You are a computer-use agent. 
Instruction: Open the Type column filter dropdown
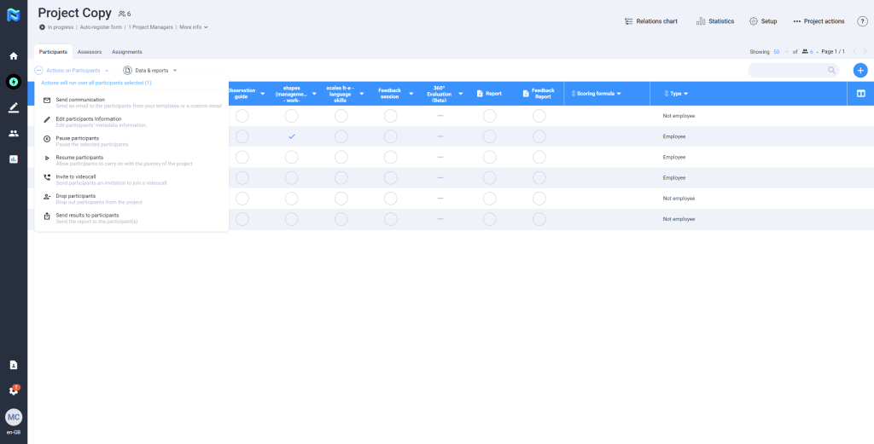(x=685, y=94)
